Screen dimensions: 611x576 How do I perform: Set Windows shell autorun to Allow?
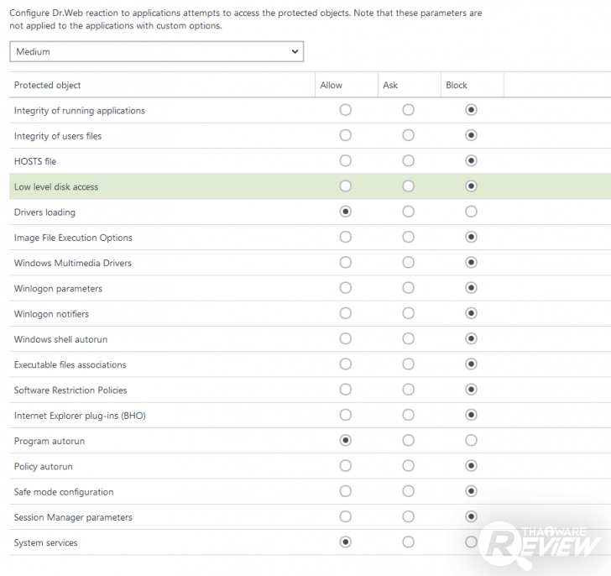click(x=345, y=338)
